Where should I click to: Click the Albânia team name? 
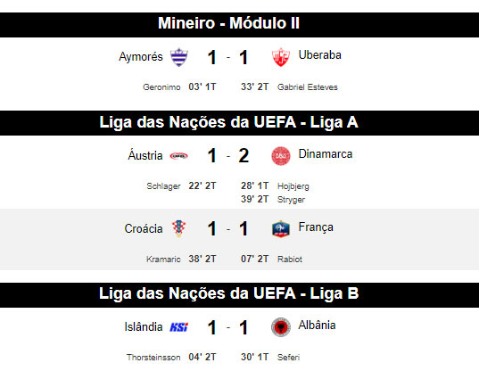[x=317, y=325]
